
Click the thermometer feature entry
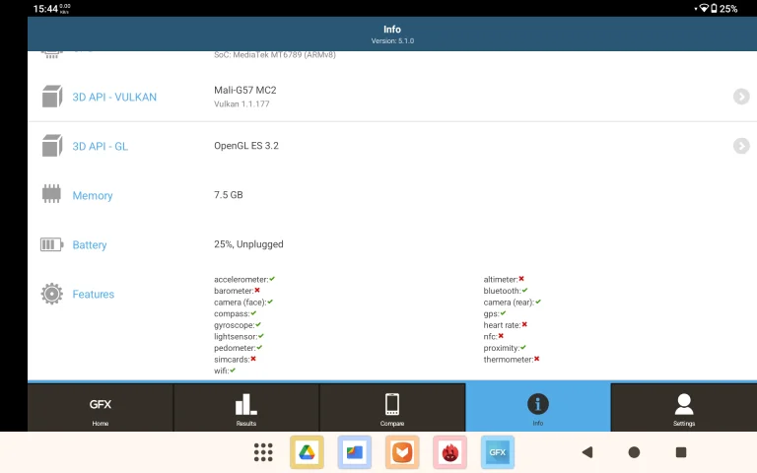point(512,360)
